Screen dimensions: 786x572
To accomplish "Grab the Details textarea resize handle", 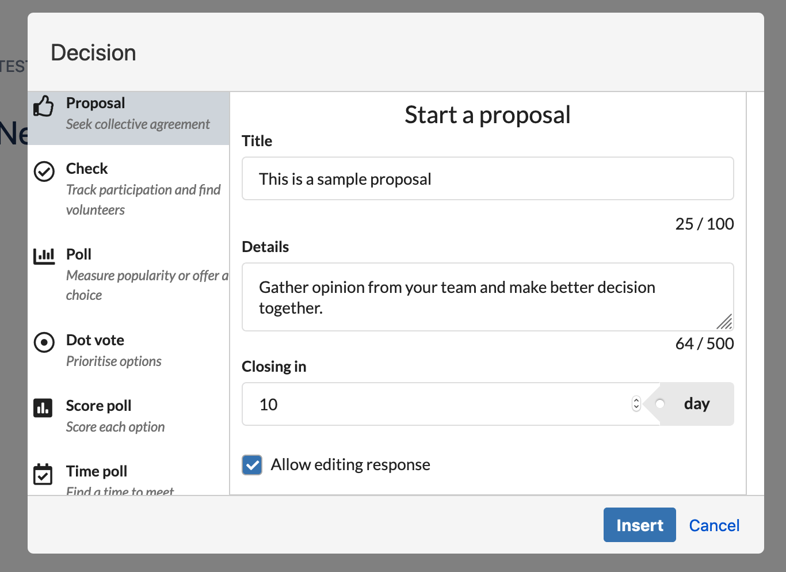I will (x=725, y=322).
